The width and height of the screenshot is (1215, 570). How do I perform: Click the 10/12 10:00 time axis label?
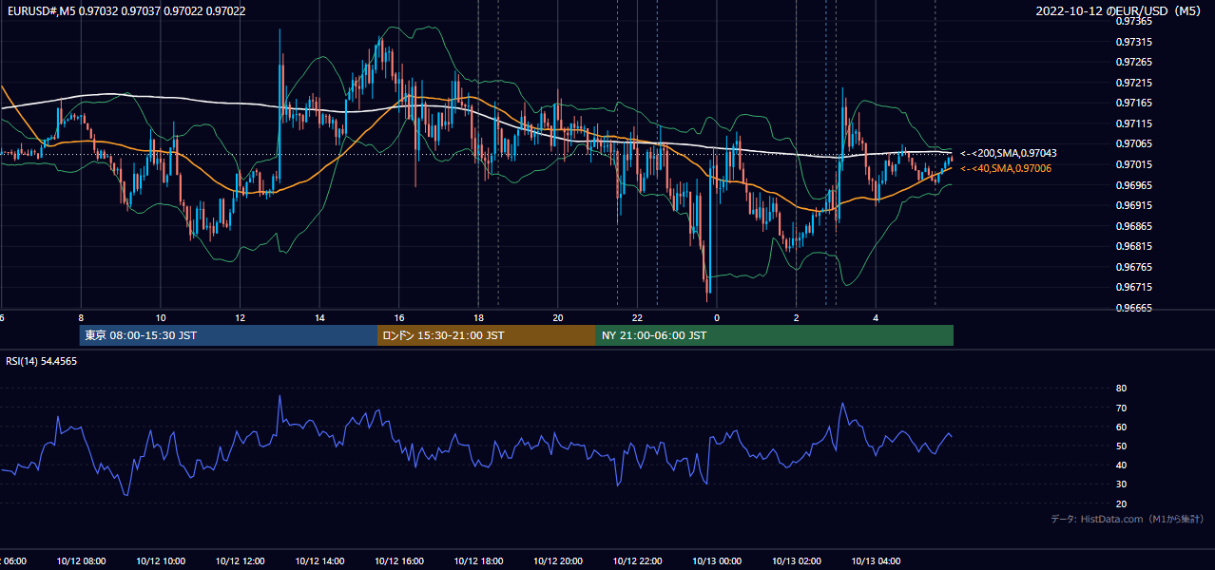point(161,561)
